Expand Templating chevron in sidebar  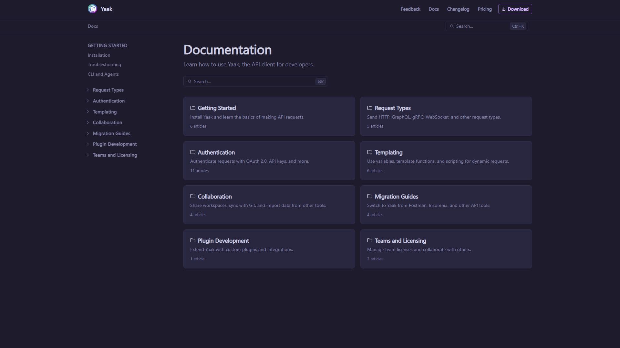(88, 111)
